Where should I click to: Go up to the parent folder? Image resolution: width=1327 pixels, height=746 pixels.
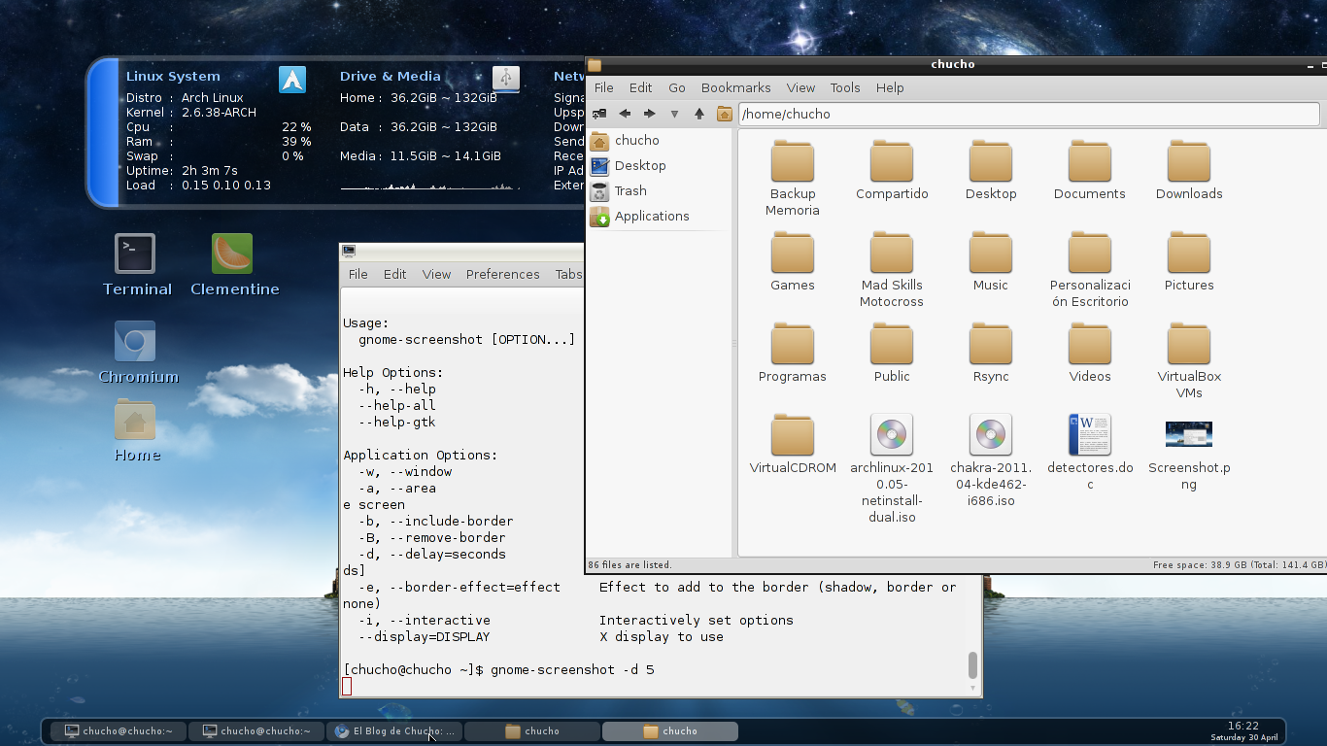698,114
